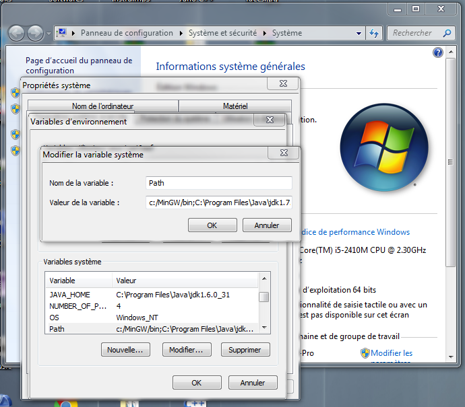Open the Indice de performance Windows link
Viewport: 465px width, 407px height.
click(355, 232)
